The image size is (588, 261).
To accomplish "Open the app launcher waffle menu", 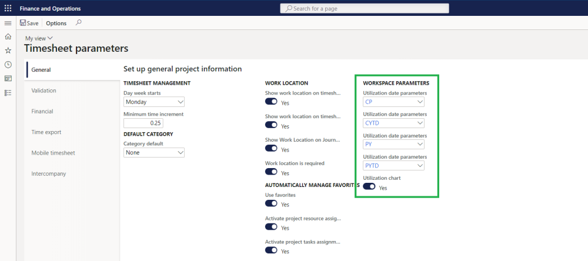I will tap(8, 8).
